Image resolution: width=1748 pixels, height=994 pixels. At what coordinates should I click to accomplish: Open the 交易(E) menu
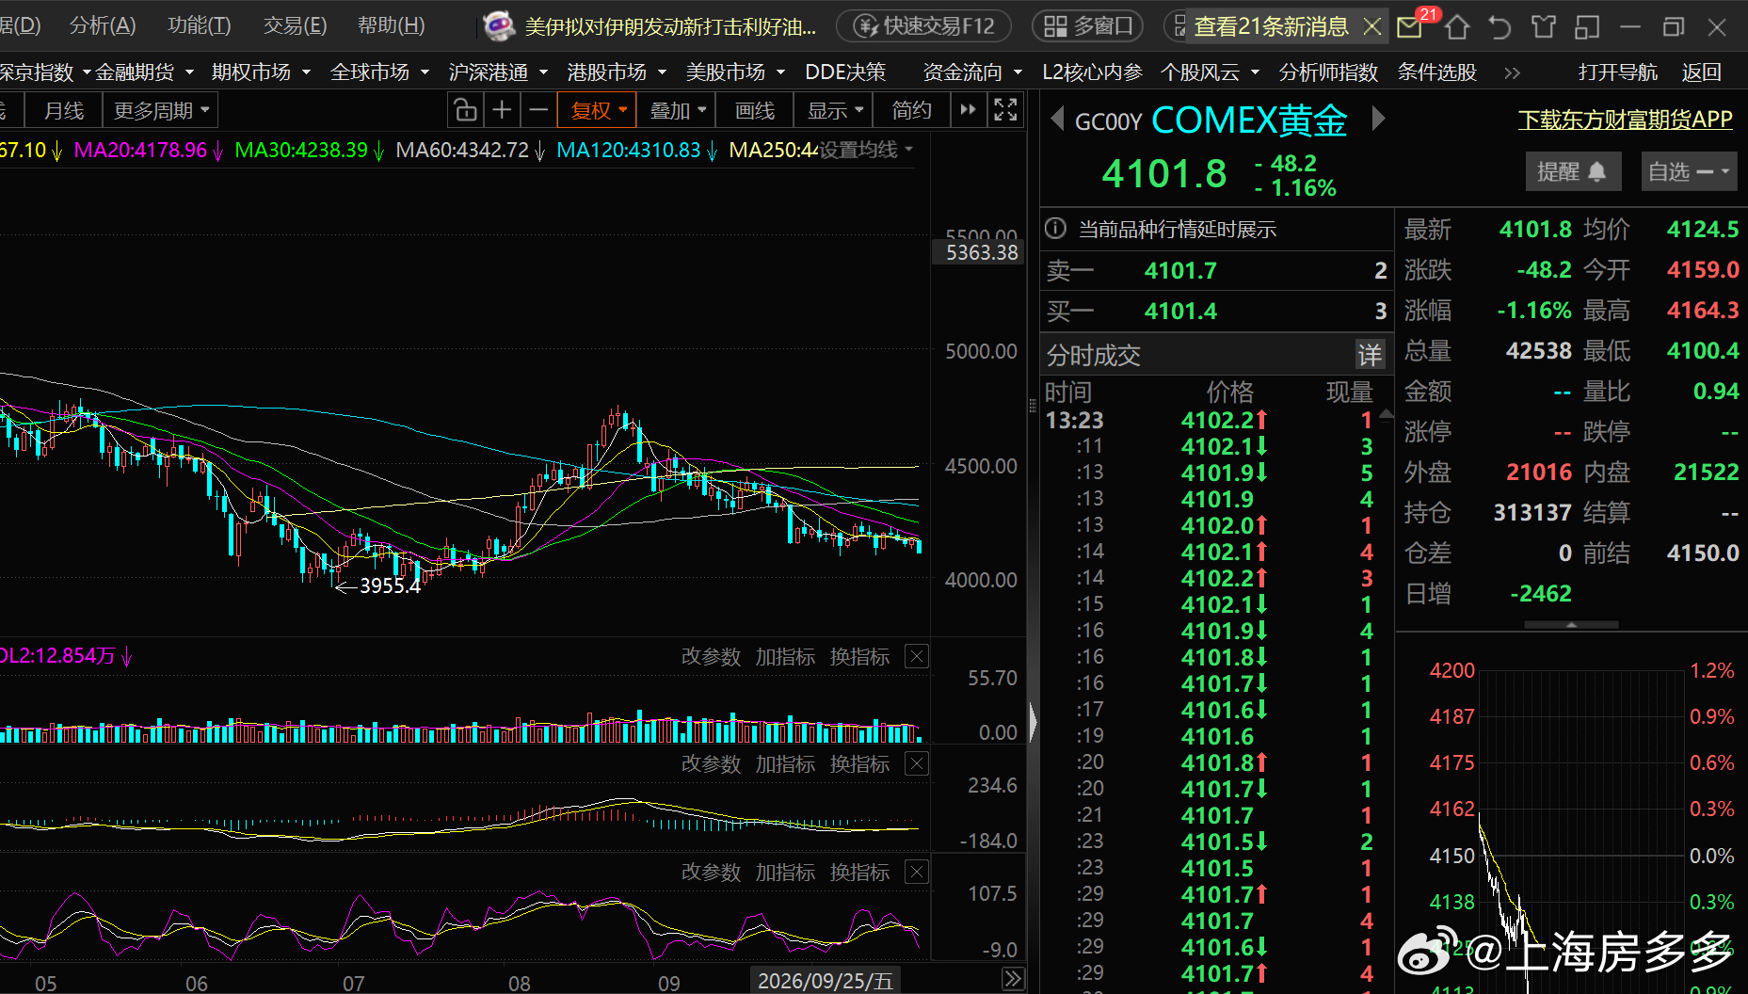point(295,25)
